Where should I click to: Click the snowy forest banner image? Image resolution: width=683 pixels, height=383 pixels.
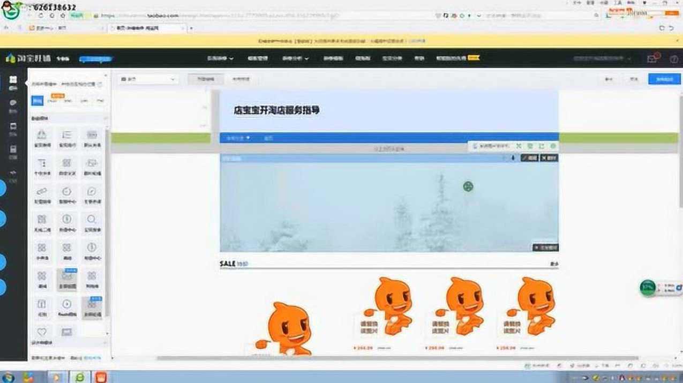(389, 207)
